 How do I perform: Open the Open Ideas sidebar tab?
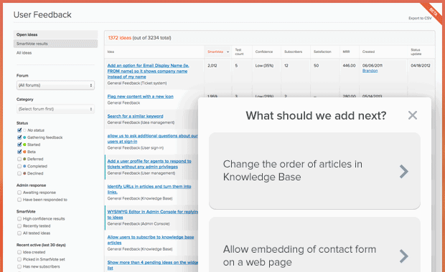tap(56, 34)
